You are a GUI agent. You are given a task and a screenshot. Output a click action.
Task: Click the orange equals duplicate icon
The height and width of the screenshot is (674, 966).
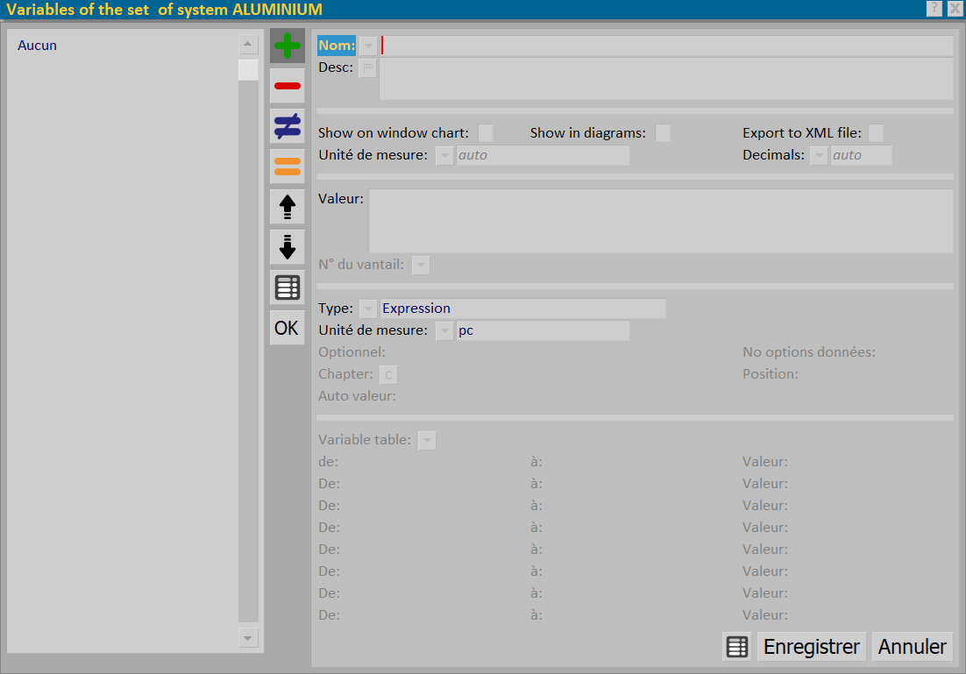tap(288, 167)
